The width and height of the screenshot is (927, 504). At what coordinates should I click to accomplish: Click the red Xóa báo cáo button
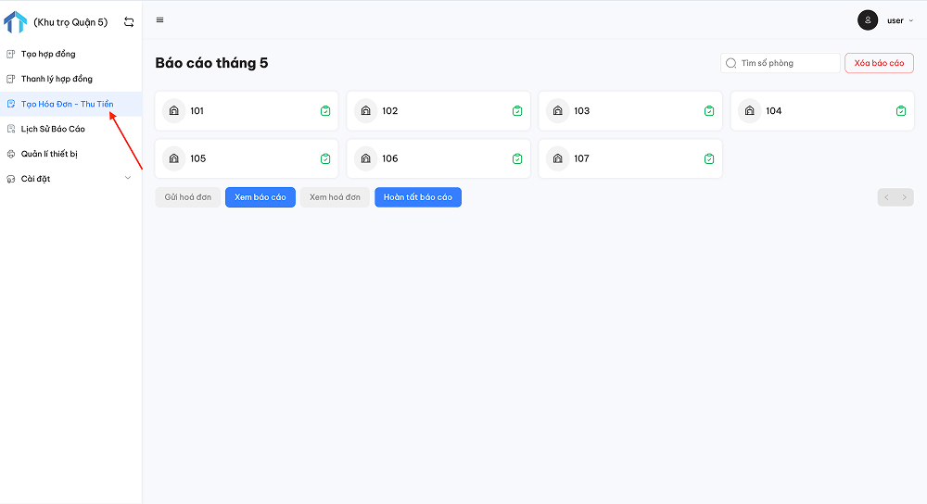click(x=879, y=63)
